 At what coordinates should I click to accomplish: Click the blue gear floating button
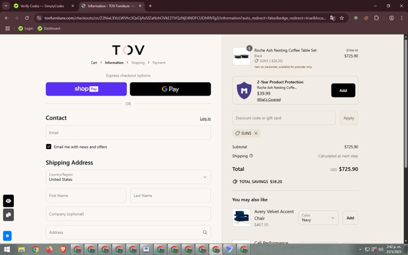[7, 236]
